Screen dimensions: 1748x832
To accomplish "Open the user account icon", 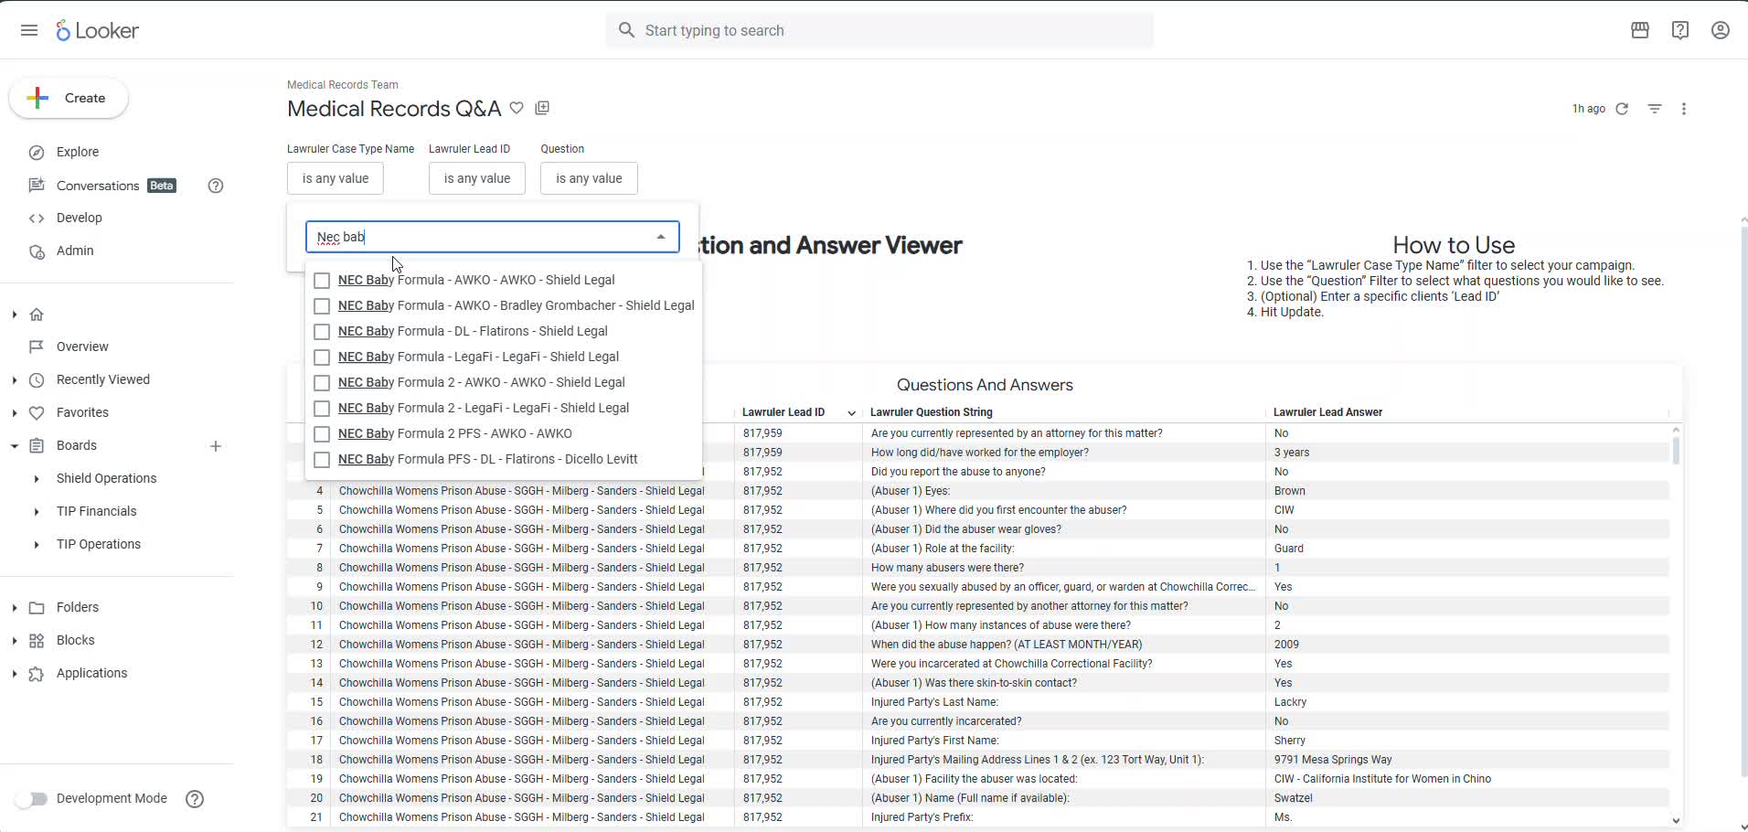I will coord(1720,30).
